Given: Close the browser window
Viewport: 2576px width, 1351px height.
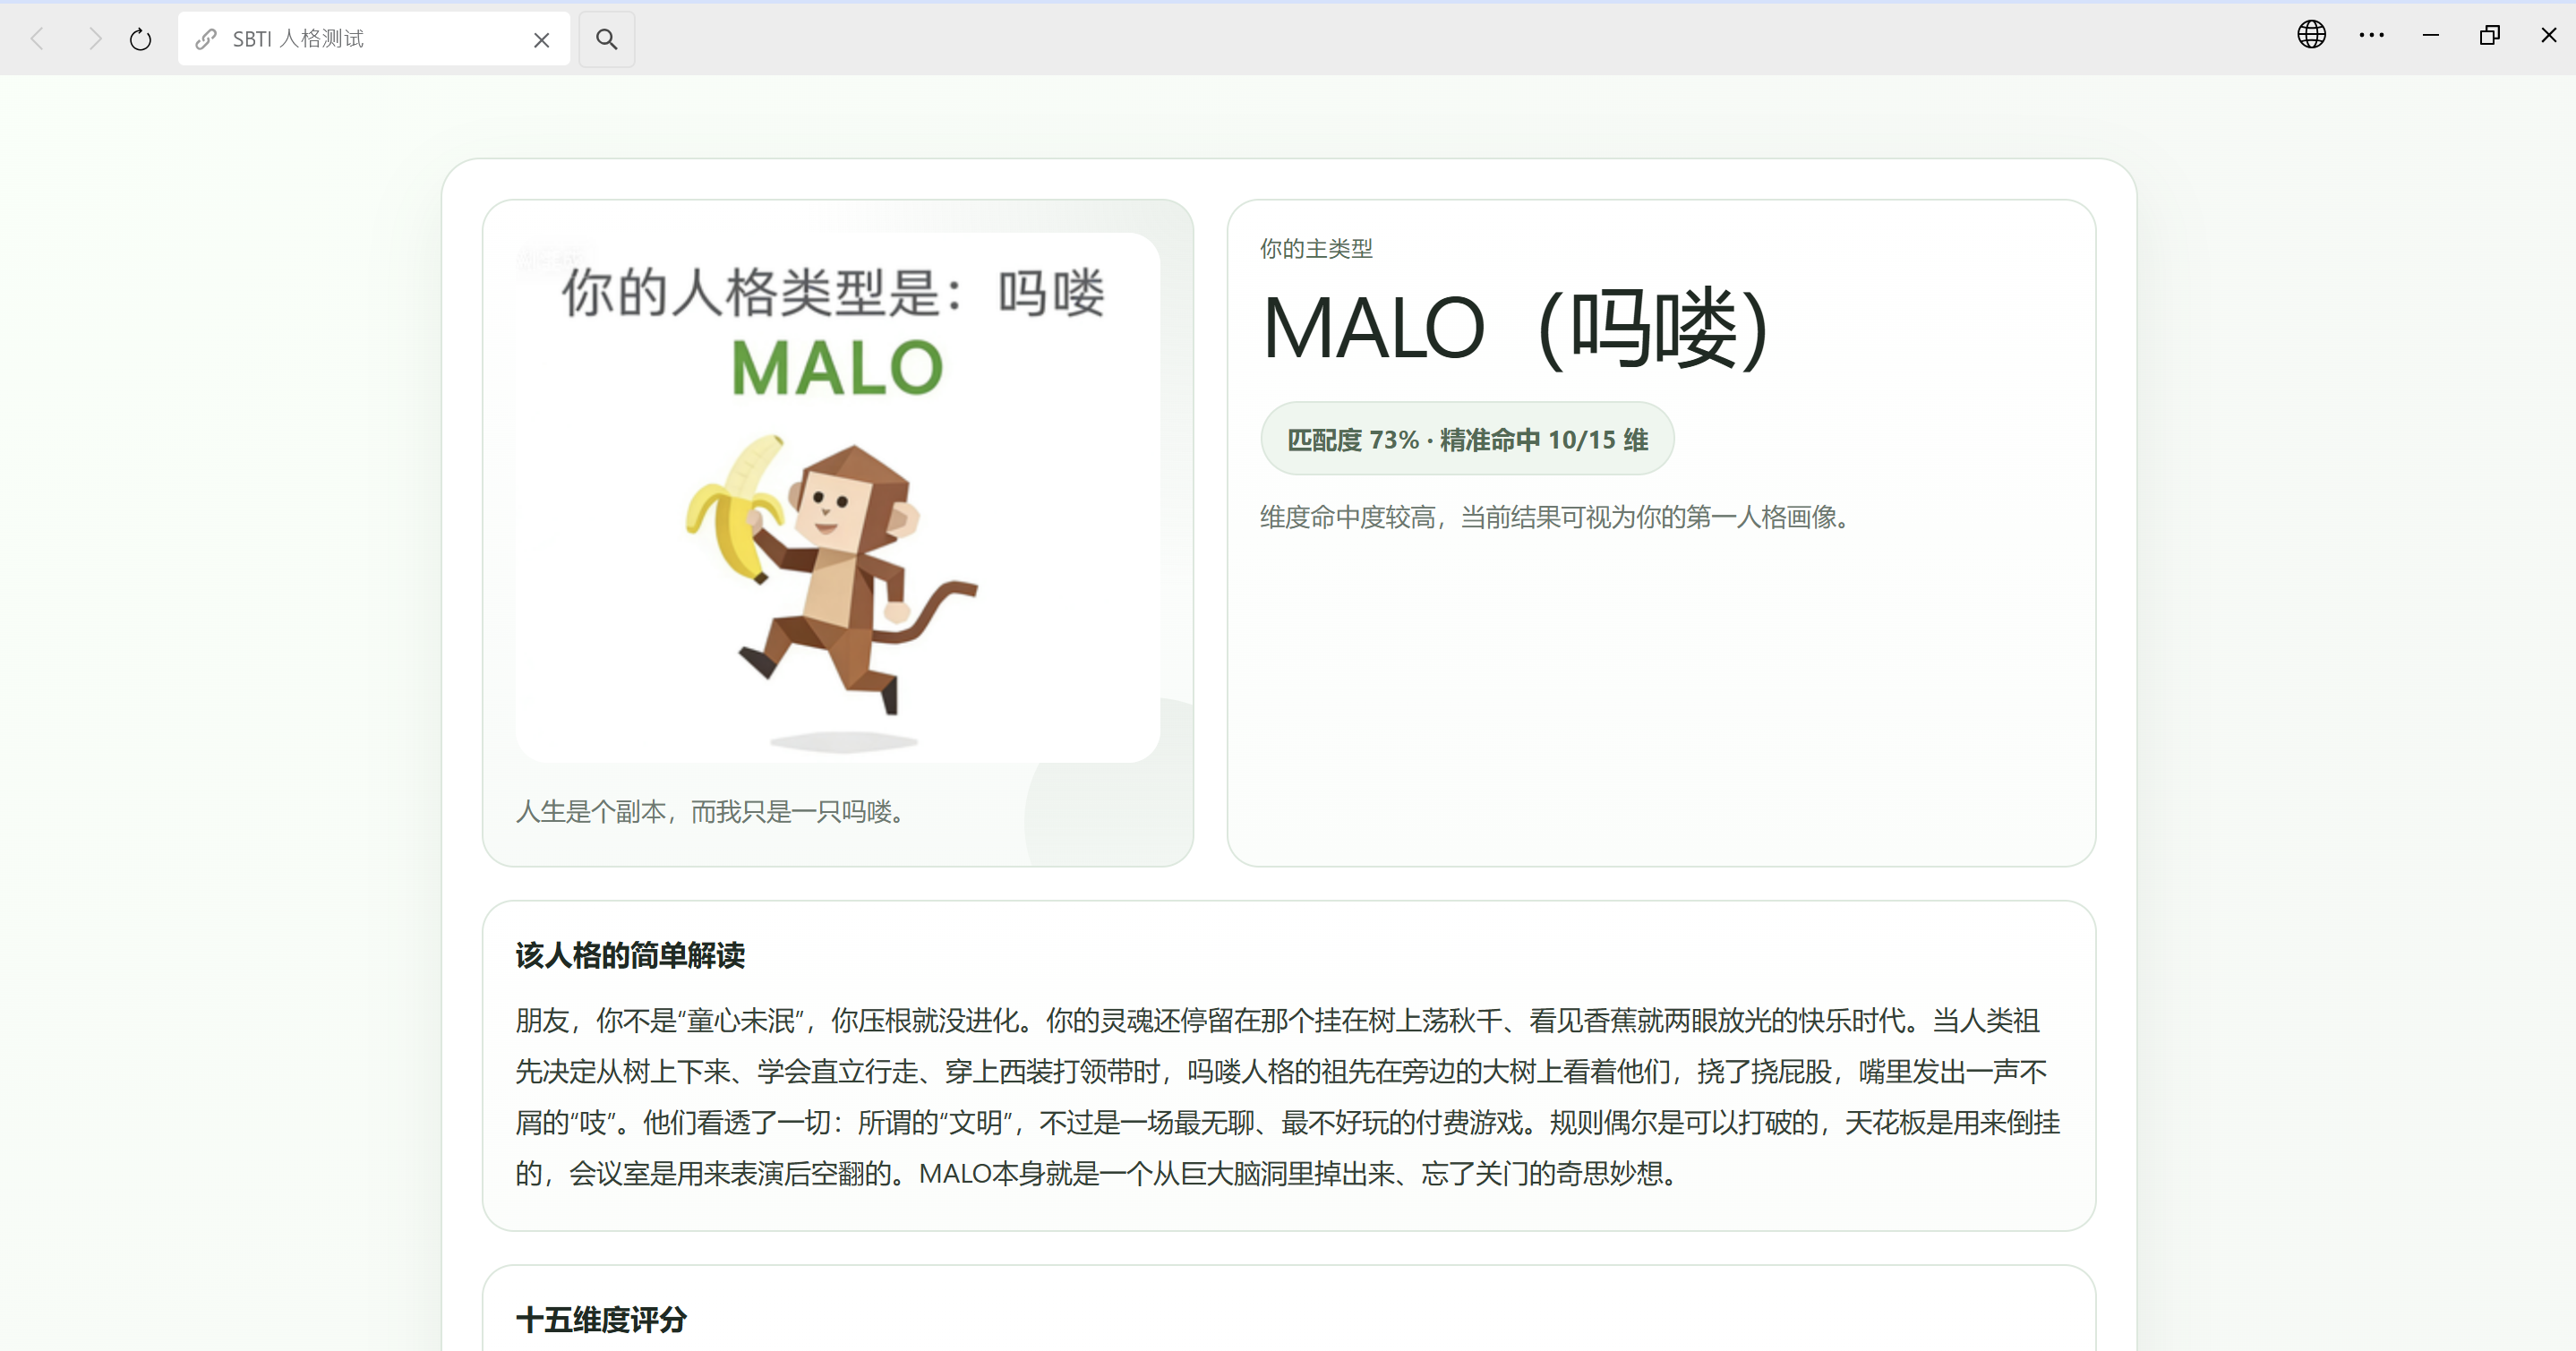Looking at the screenshot, I should 2548,35.
